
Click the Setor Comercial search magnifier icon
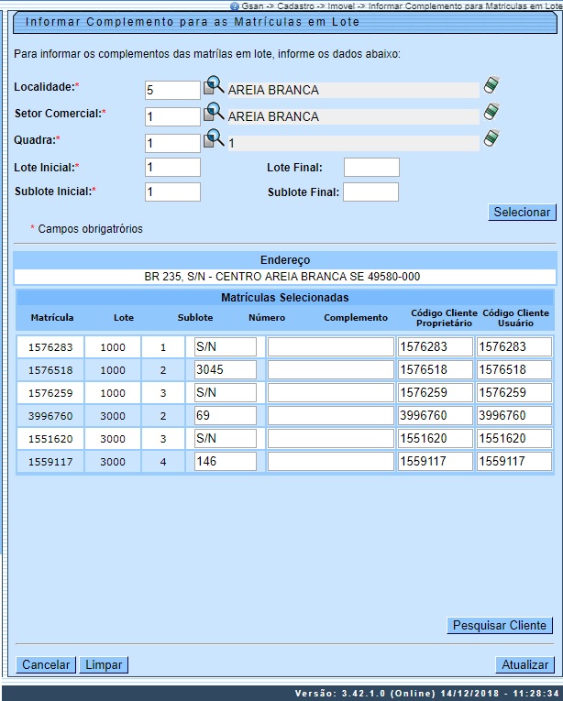tap(213, 114)
